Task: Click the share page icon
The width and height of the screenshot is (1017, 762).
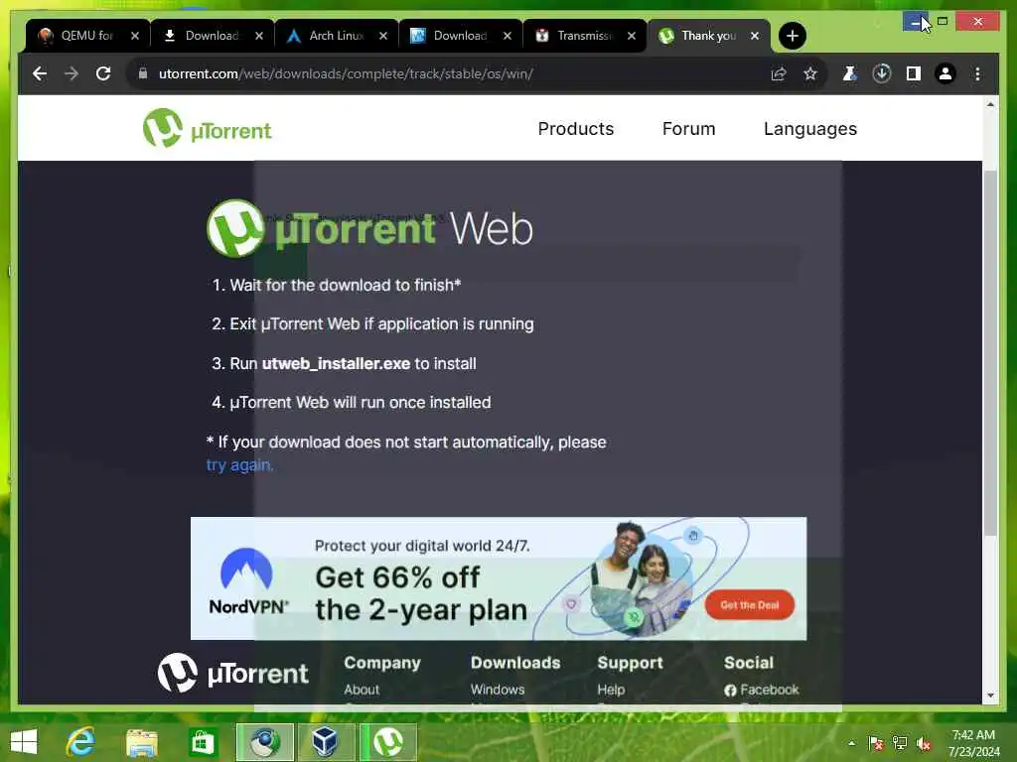Action: (x=779, y=73)
